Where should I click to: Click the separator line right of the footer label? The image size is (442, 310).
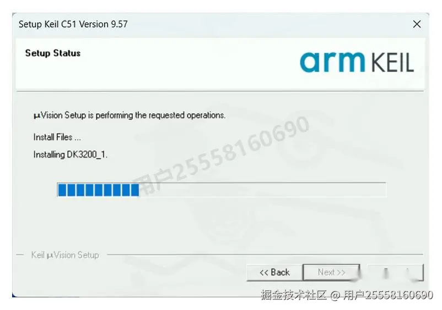coord(265,254)
